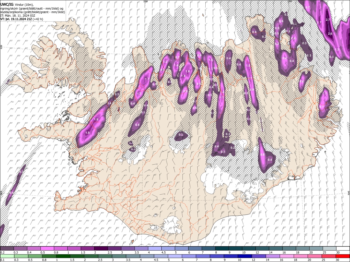Select light pink lower swatch between 16 and 18
350x262 pixels.
point(287,256)
